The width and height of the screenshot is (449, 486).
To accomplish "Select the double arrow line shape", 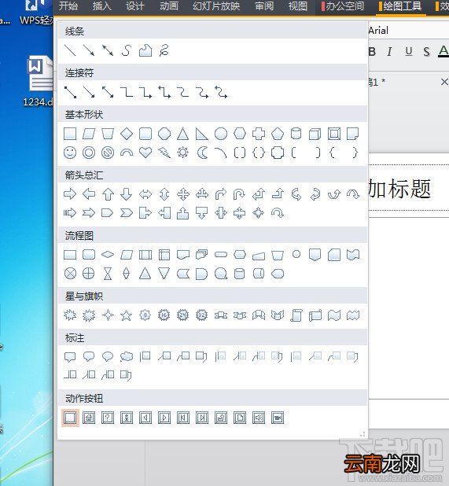I will 108,50.
